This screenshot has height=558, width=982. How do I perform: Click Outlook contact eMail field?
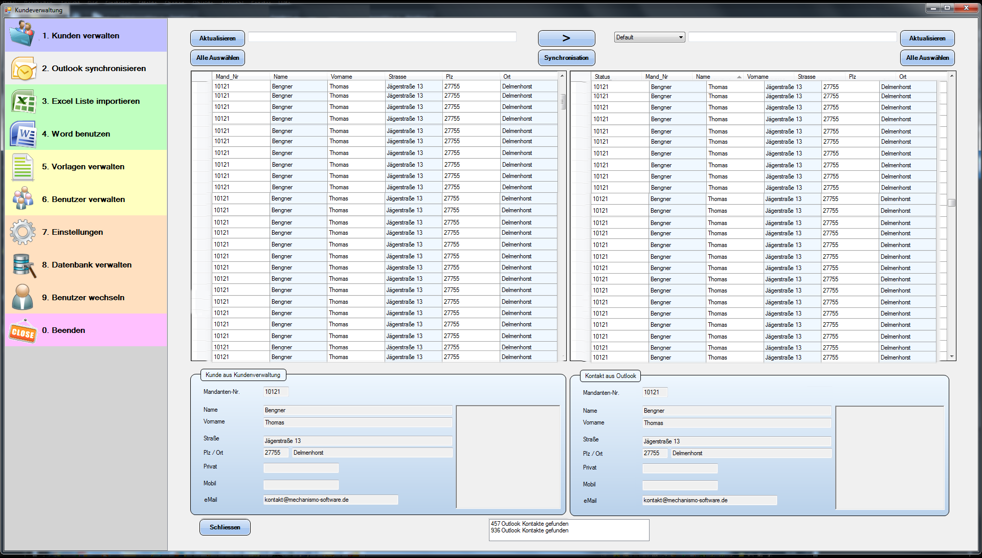[709, 500]
